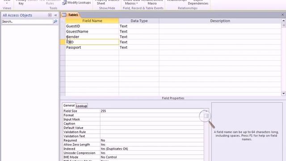
Task: Click the Modify Lookups button
Action: click(76, 3)
